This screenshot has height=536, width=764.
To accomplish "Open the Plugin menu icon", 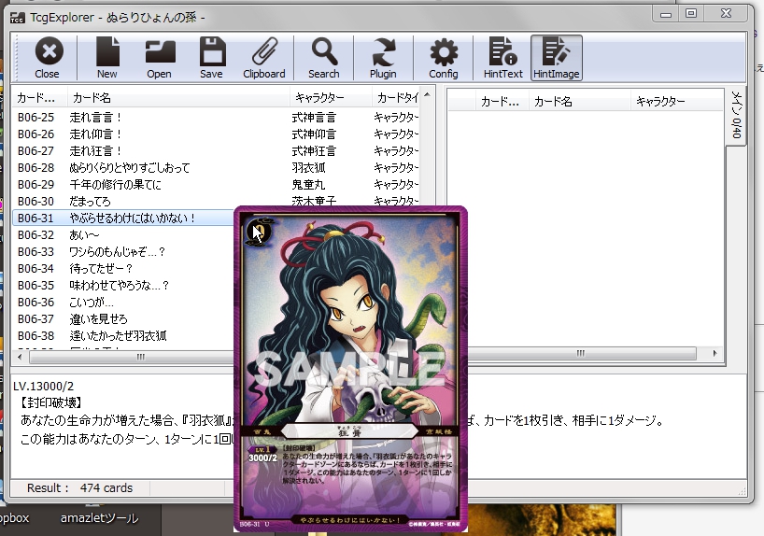I will (x=383, y=58).
